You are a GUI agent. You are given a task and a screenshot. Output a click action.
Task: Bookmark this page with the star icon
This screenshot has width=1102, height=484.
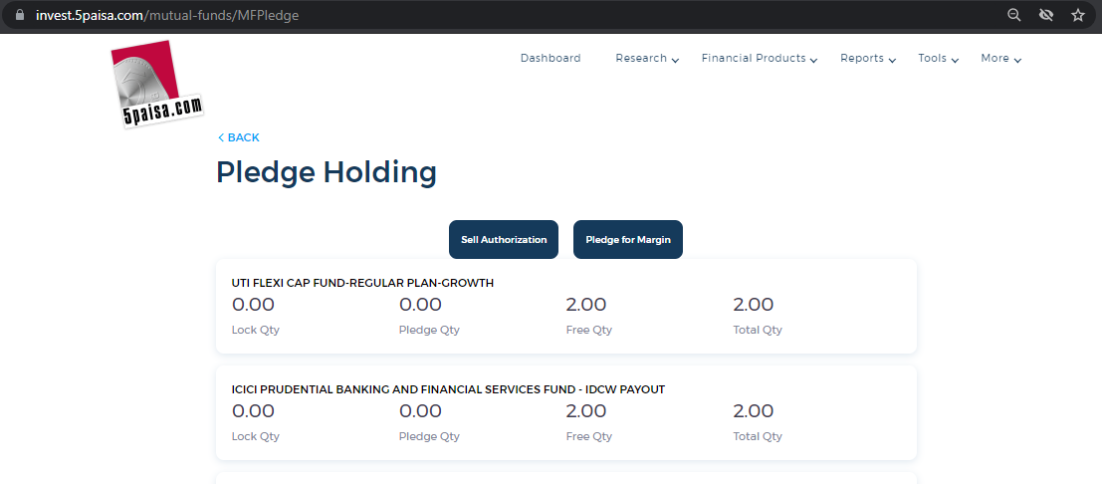pos(1077,15)
